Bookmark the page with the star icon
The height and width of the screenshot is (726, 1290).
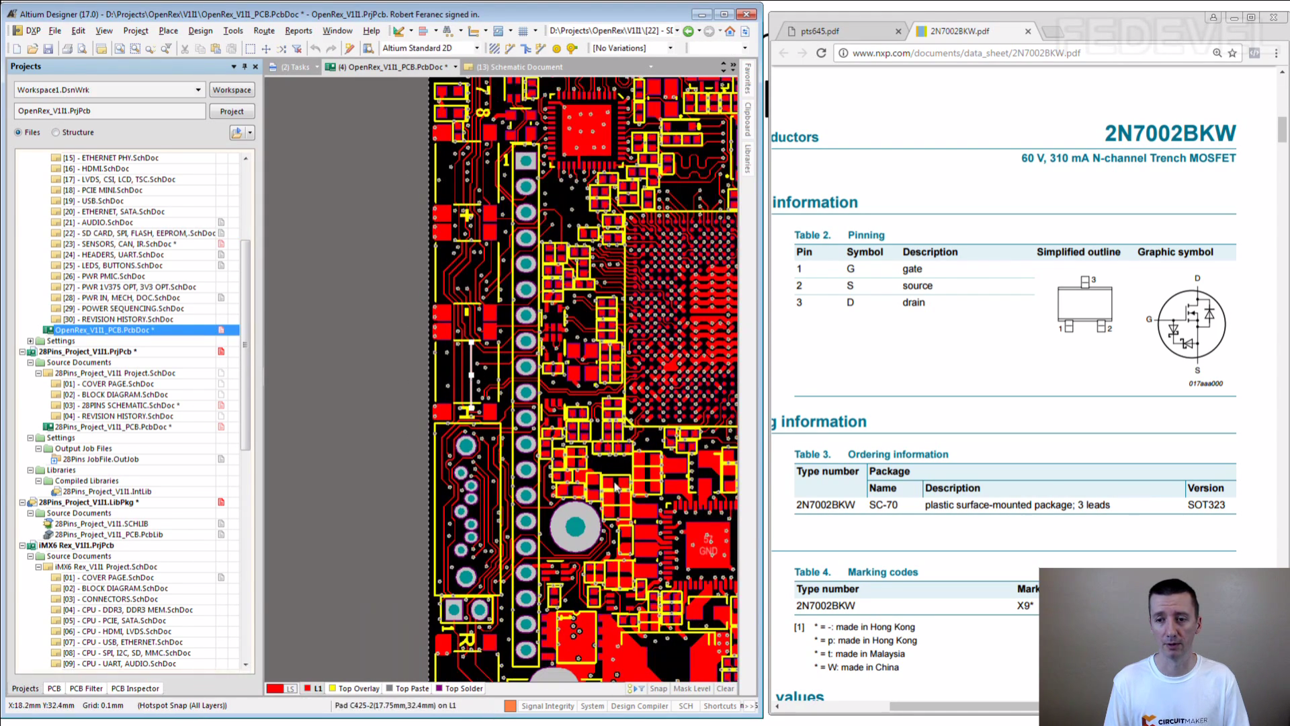1232,53
